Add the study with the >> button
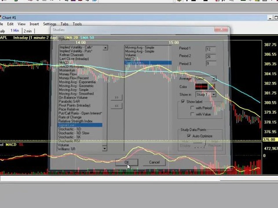278x208 pixels. 116,97
